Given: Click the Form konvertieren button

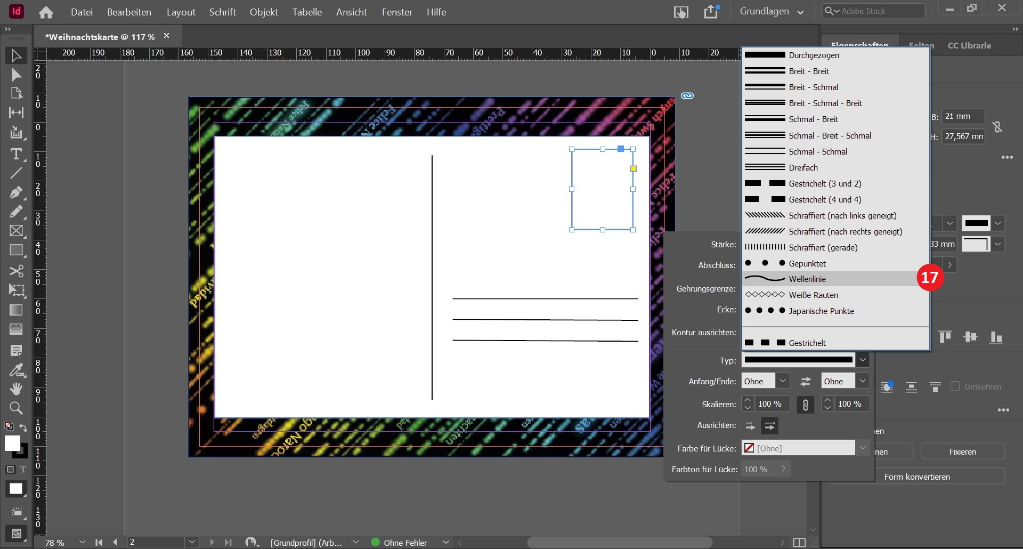Looking at the screenshot, I should pos(916,477).
